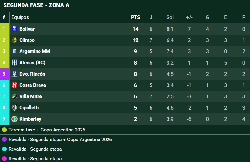Screen dimensions: 250x162
Task: Click the Segunda Fase - Zona A title
Action: (x=36, y=5)
